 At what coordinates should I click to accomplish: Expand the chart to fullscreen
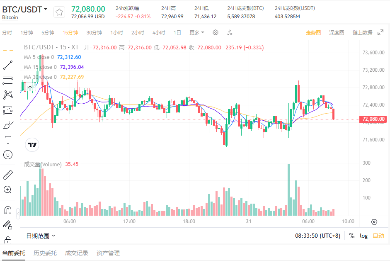380,32
